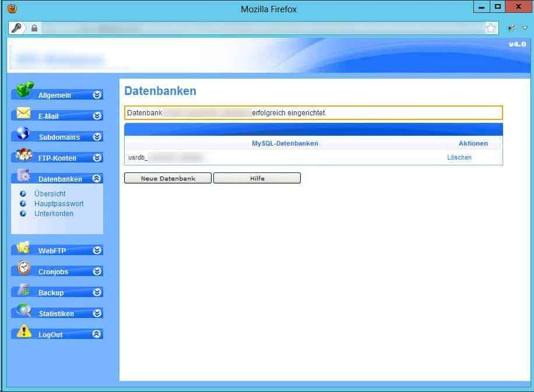Click the Allgemein green cubes icon
Viewport: 534px width, 392px height.
point(24,90)
